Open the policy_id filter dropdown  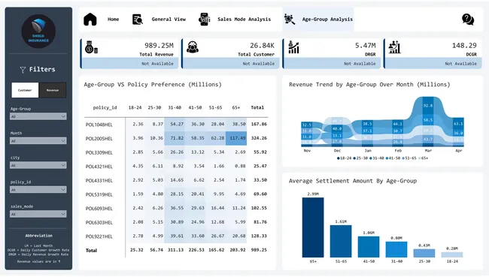coord(38,189)
